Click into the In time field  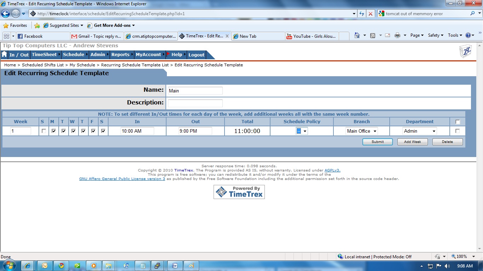tap(137, 131)
